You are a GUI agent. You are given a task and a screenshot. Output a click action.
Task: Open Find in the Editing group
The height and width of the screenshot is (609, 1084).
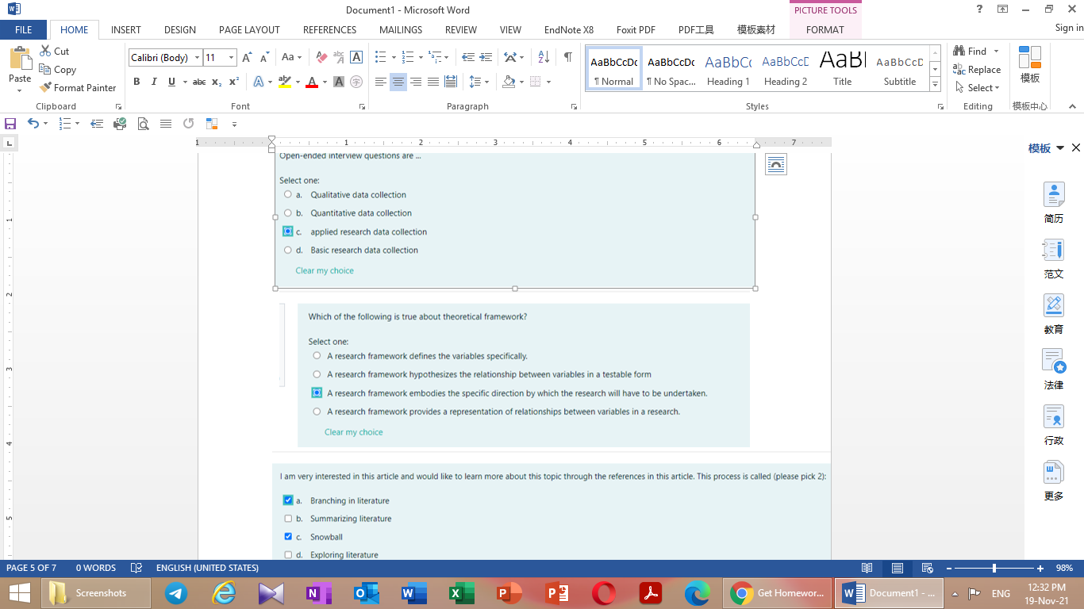point(971,51)
